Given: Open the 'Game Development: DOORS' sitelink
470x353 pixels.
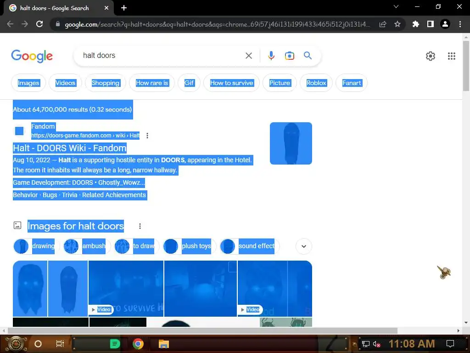Looking at the screenshot, I should coord(79,182).
